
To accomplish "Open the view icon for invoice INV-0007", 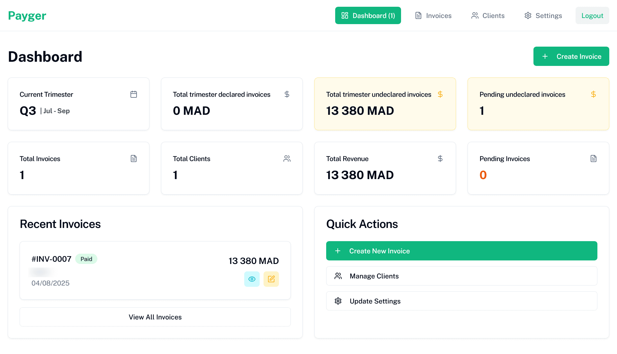I will coord(252,279).
